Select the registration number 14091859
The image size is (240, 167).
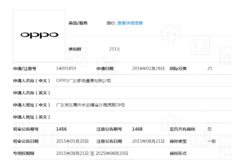pos(66,68)
